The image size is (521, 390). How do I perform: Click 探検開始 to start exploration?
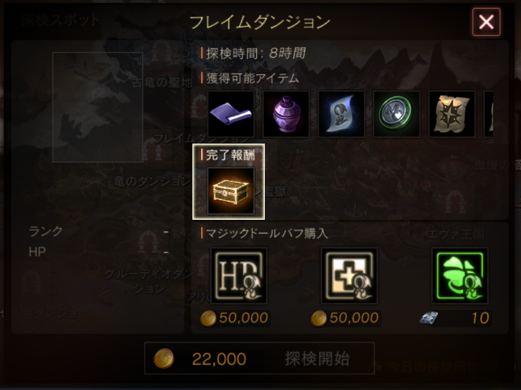click(317, 359)
